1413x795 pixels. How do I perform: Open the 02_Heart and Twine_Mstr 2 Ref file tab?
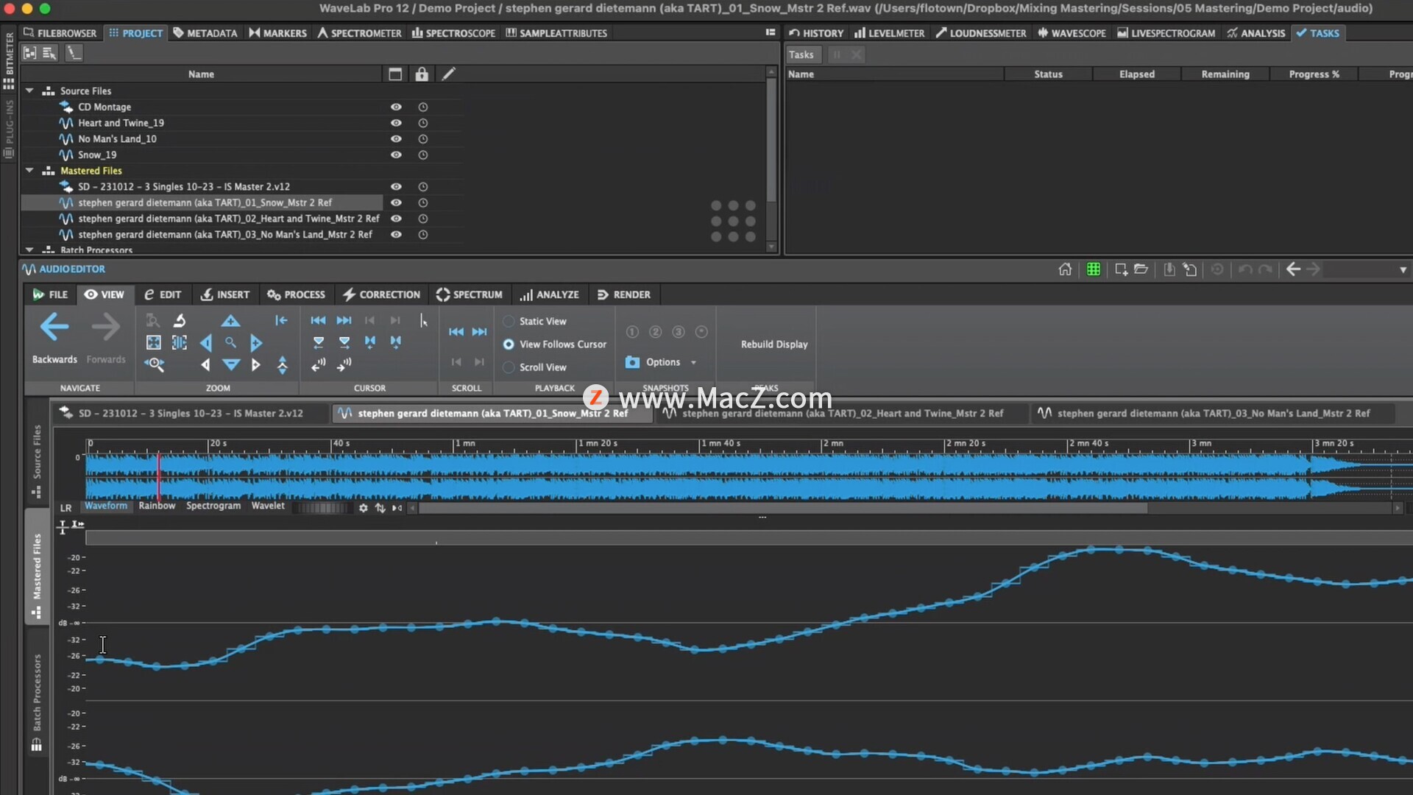(x=842, y=414)
